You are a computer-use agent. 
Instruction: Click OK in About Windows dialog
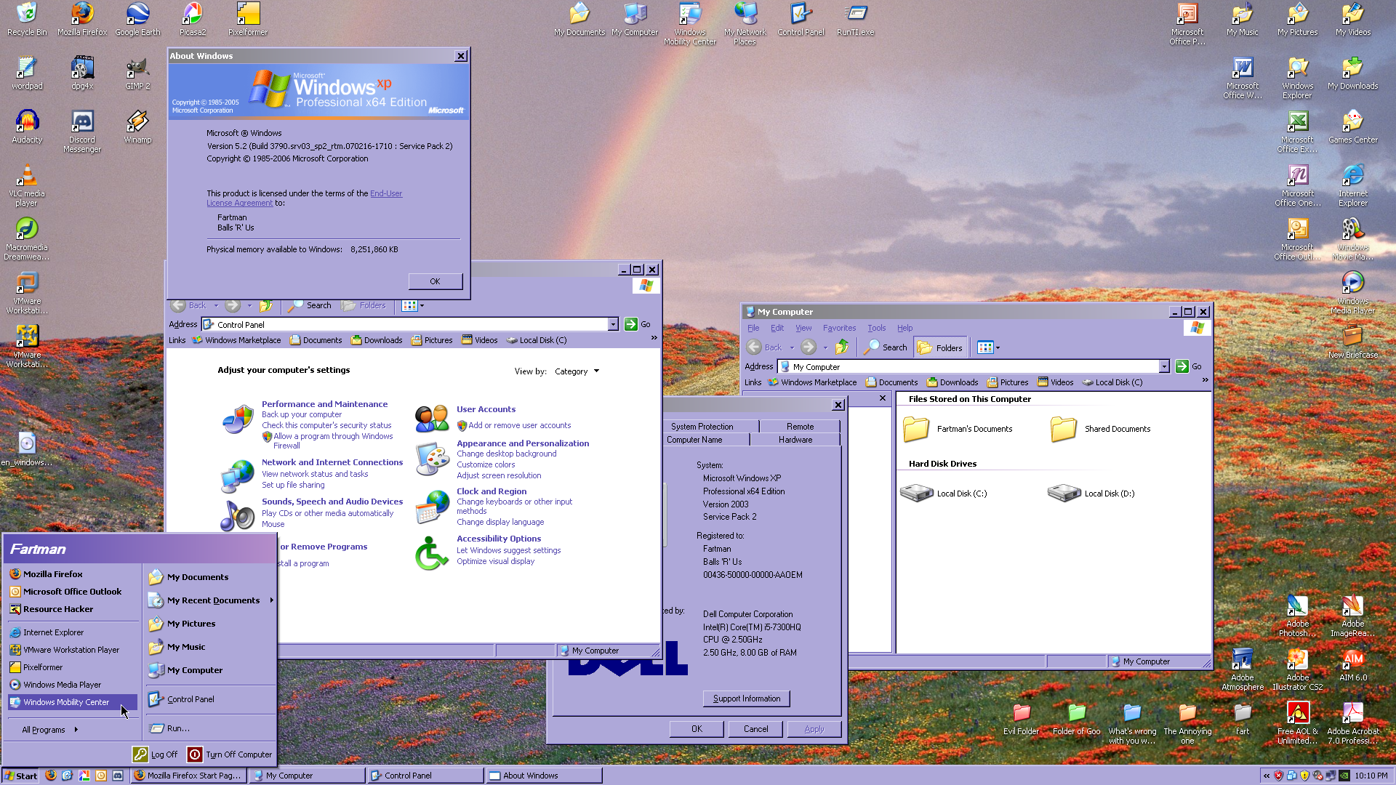point(435,281)
